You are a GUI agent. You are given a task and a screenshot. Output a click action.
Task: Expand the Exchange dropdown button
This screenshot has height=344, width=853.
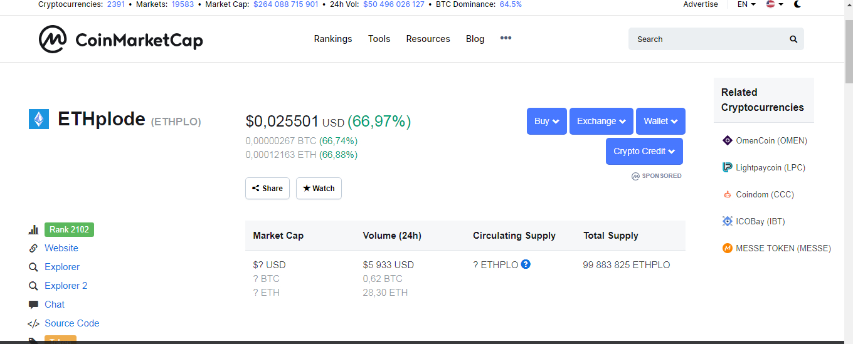tap(601, 122)
